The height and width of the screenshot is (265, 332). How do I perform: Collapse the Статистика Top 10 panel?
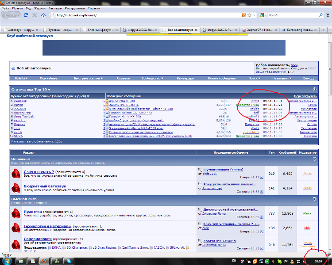coord(314,89)
